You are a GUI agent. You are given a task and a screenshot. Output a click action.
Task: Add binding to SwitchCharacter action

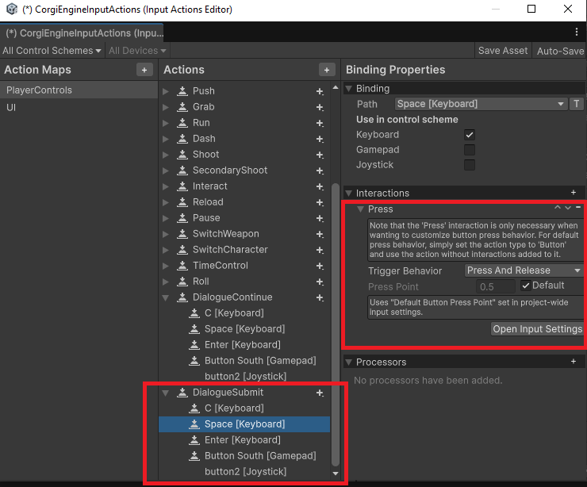tap(320, 250)
